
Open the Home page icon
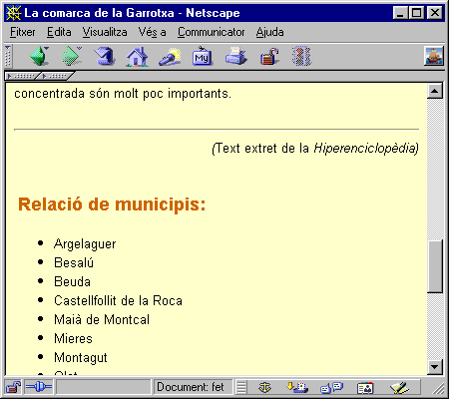tap(137, 56)
